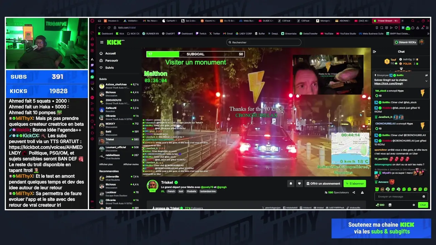436x245 pixels.
Task: Click Afficher plus under Suivis
Action: pos(106,164)
